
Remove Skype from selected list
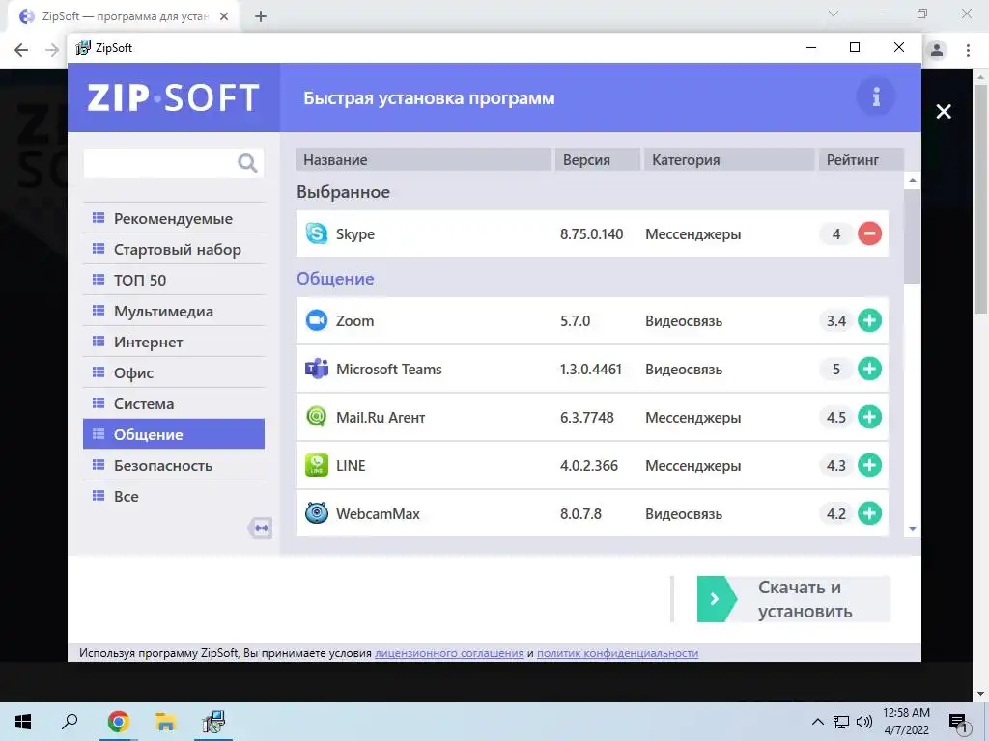tap(869, 233)
